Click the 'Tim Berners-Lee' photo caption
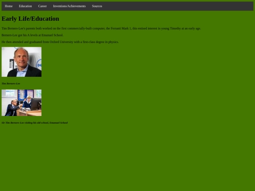The width and height of the screenshot is (255, 191). tap(11, 83)
